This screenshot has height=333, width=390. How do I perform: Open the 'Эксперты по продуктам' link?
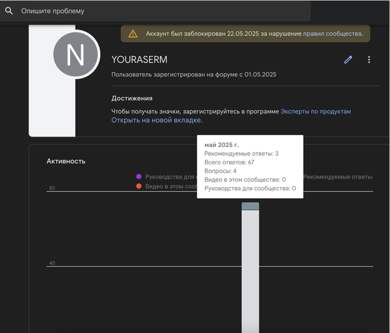pos(315,111)
